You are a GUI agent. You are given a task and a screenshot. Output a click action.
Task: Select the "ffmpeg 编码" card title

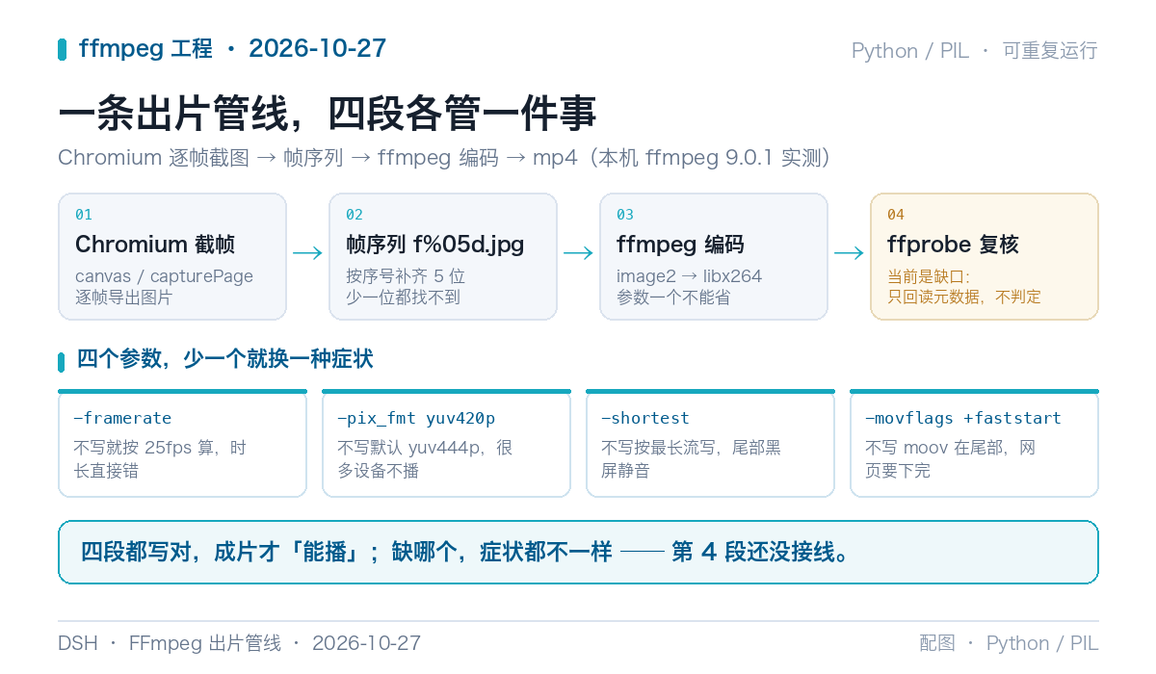(x=680, y=245)
